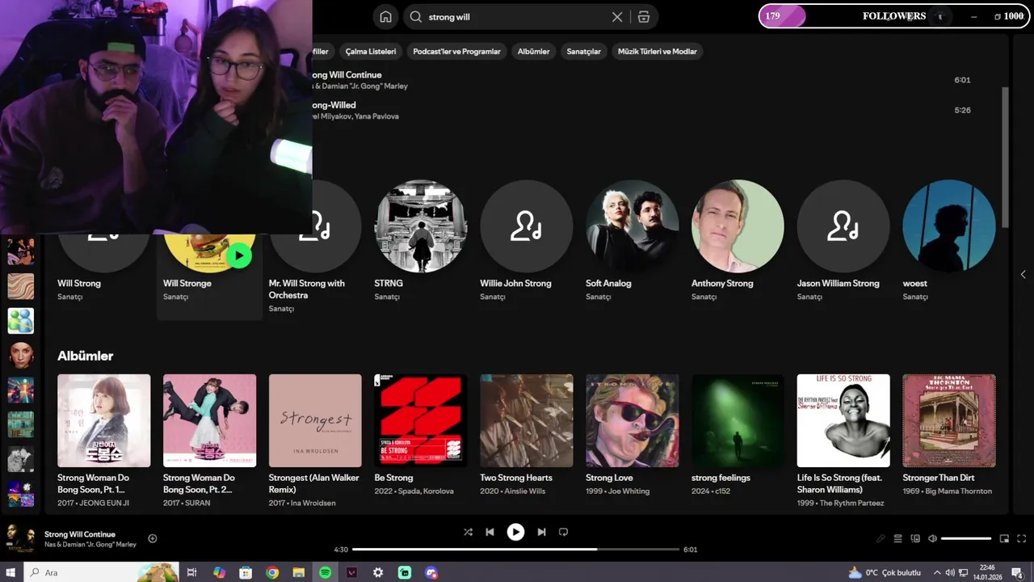This screenshot has width=1034, height=582.
Task: Open the Browse icon beside the search bar
Action: coord(644,17)
